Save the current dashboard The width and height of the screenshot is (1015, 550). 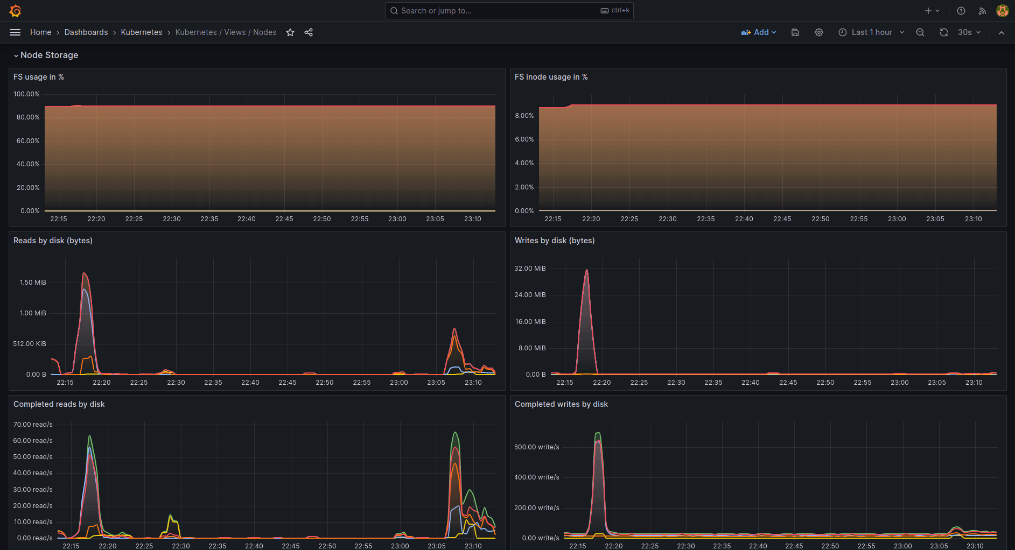coord(795,32)
